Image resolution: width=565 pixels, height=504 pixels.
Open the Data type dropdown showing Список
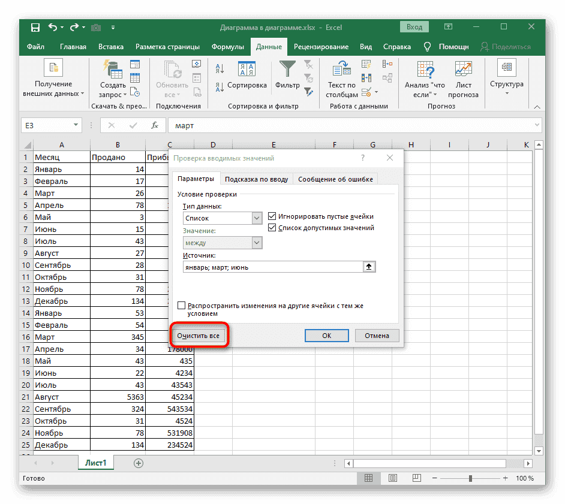[x=257, y=219]
